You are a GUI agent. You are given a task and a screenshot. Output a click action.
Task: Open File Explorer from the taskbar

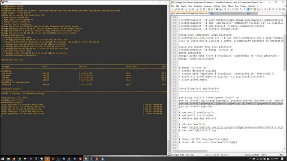pos(9,159)
